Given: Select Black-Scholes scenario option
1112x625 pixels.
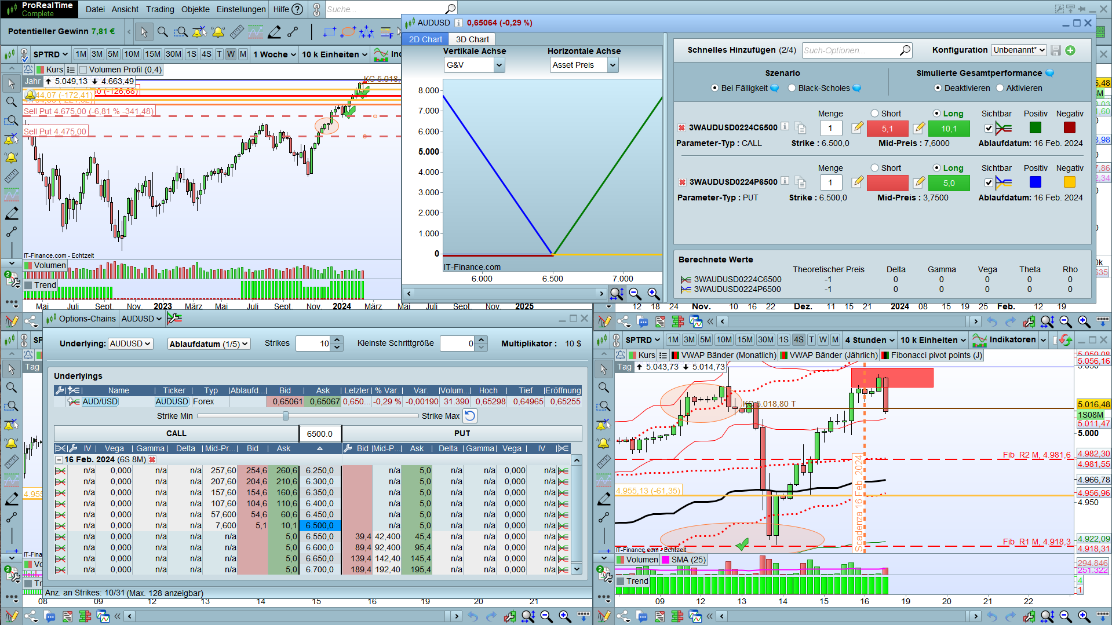Looking at the screenshot, I should coord(792,88).
